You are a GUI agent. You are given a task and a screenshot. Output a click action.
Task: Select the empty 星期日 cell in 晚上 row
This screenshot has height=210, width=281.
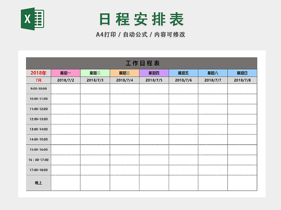click(242, 183)
